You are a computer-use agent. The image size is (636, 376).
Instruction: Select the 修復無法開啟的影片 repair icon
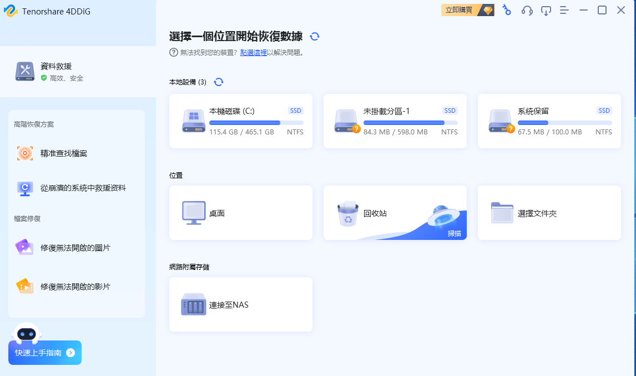24,286
